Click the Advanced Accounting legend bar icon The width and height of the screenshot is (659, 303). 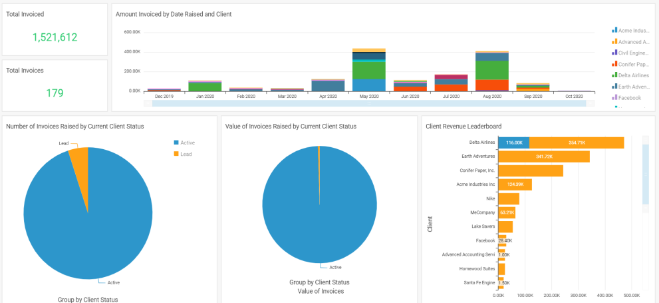614,42
